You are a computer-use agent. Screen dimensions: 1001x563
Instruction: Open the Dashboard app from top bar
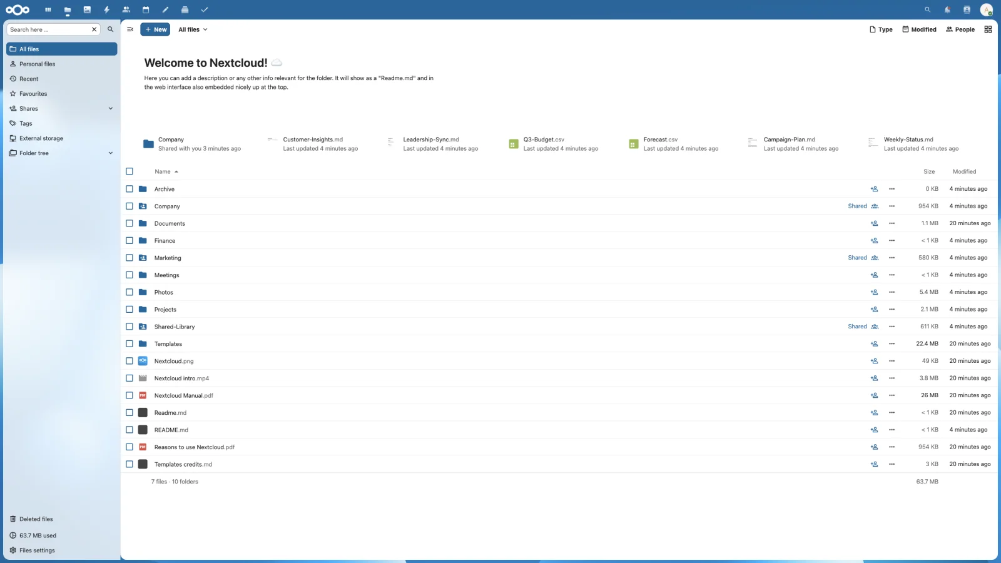pyautogui.click(x=48, y=10)
